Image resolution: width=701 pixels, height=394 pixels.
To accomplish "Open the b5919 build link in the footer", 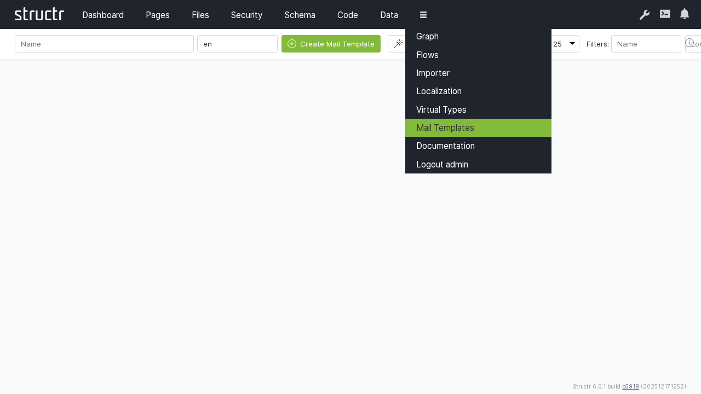I will pos(630,386).
